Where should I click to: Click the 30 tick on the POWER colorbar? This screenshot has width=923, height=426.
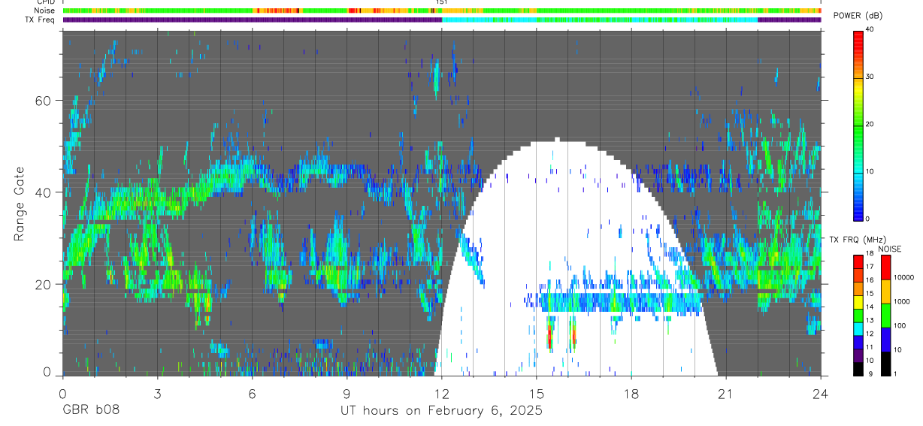pyautogui.click(x=870, y=77)
